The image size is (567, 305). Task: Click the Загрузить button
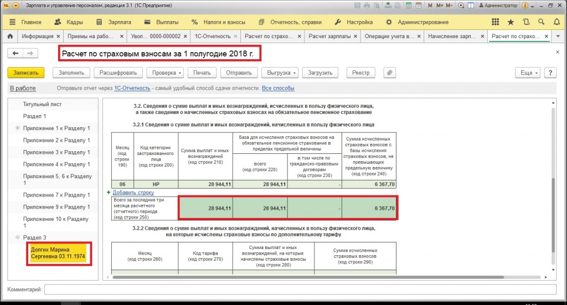(320, 73)
